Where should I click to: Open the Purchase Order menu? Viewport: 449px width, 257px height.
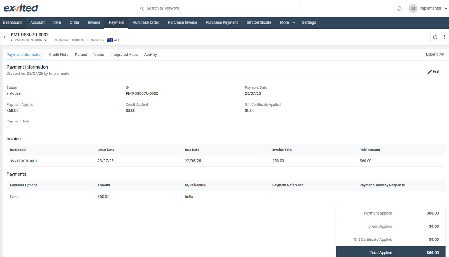pos(146,22)
